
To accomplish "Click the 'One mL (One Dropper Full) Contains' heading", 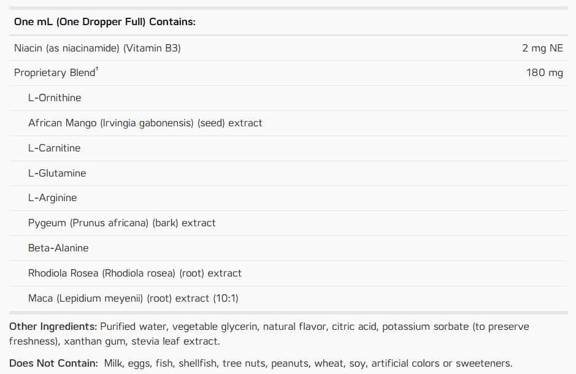I will 105,22.
